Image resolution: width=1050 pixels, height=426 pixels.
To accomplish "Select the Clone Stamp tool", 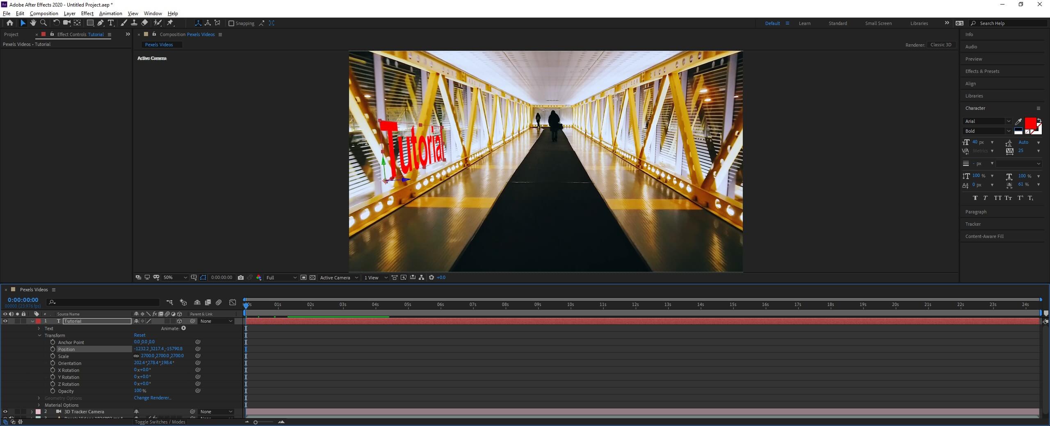I will point(134,23).
